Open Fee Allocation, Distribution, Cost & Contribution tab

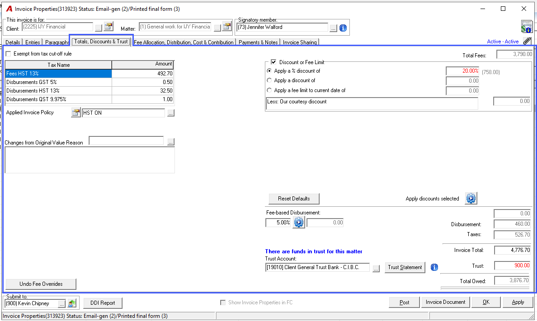pyautogui.click(x=184, y=42)
